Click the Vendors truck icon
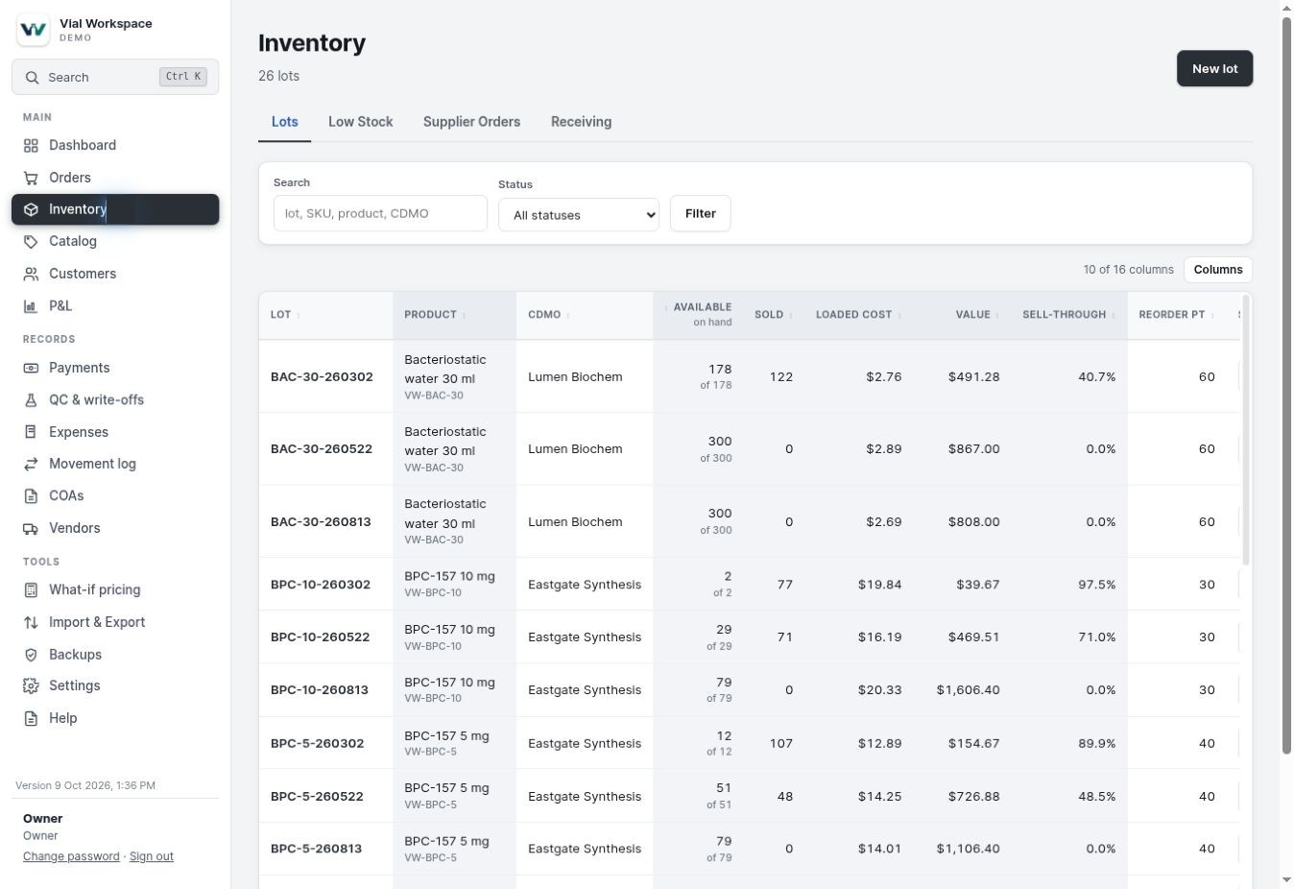 (x=31, y=528)
